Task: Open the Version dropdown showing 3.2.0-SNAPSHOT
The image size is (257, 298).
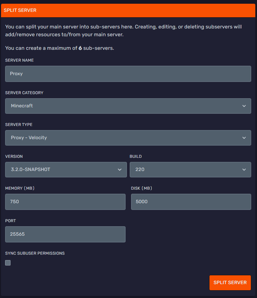Action: click(x=66, y=170)
